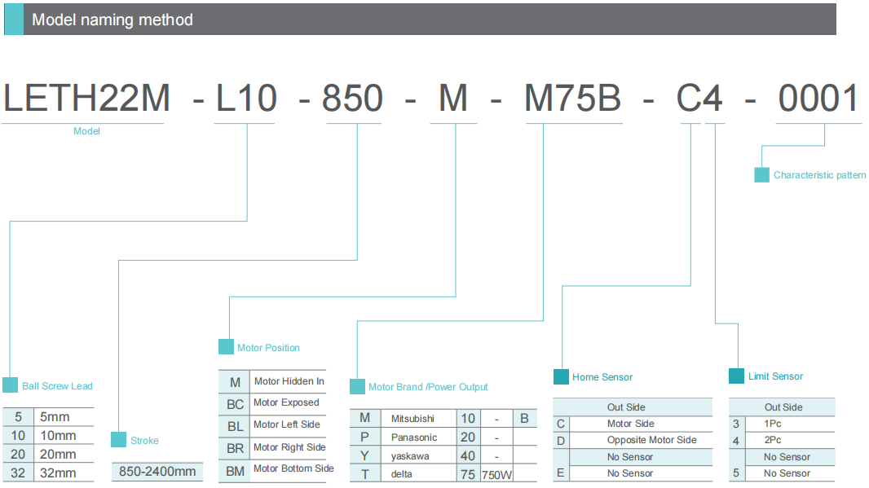
Task: Click the Characteristic pattern label
Action: [x=819, y=175]
